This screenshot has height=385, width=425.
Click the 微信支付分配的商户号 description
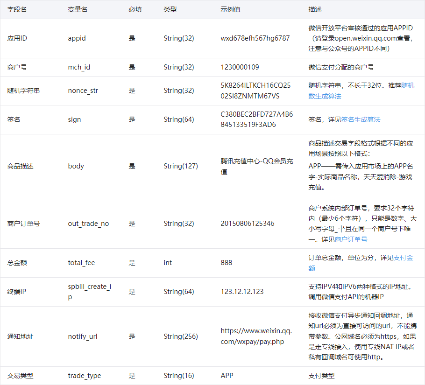pyautogui.click(x=341, y=67)
